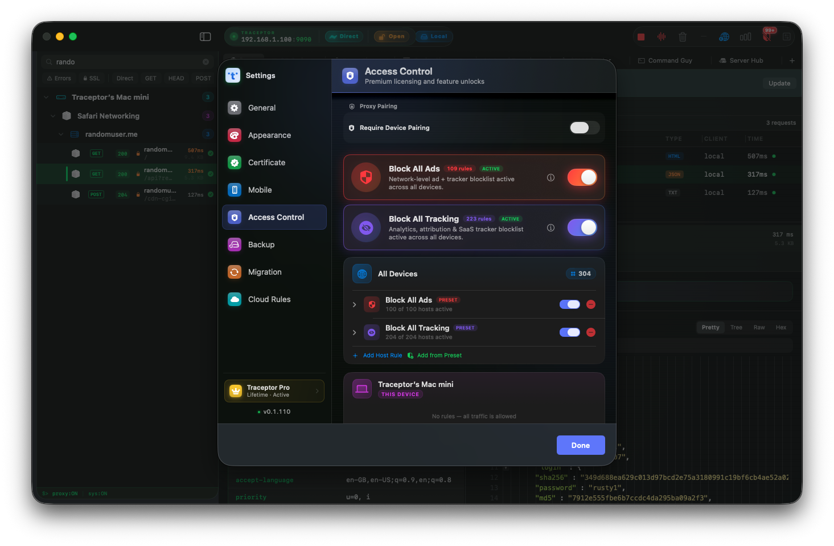This screenshot has width=834, height=546.
Task: Clear the rando search with x icon
Action: [x=206, y=62]
